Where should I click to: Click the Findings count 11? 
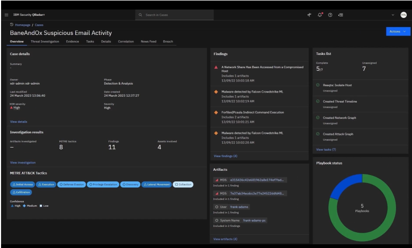112,147
